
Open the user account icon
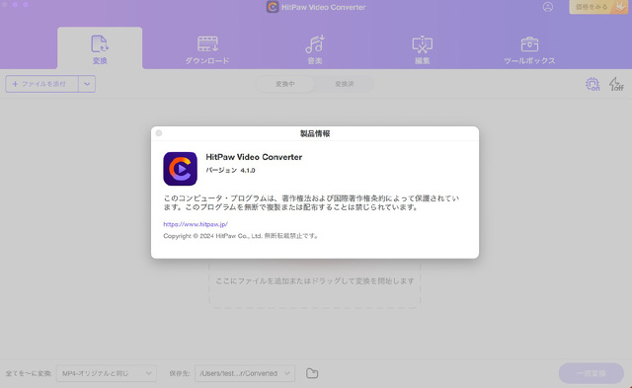pyautogui.click(x=548, y=7)
